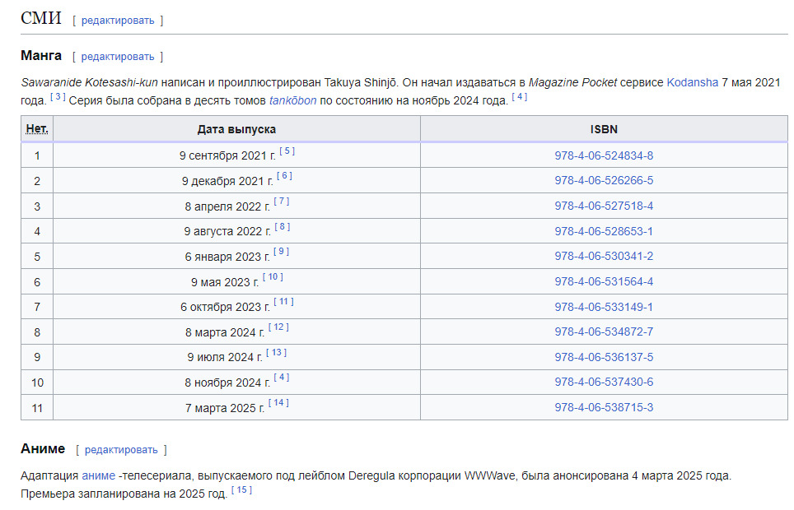The height and width of the screenshot is (510, 794).
Task: Click the edit link next to Манга heading
Action: [x=117, y=56]
